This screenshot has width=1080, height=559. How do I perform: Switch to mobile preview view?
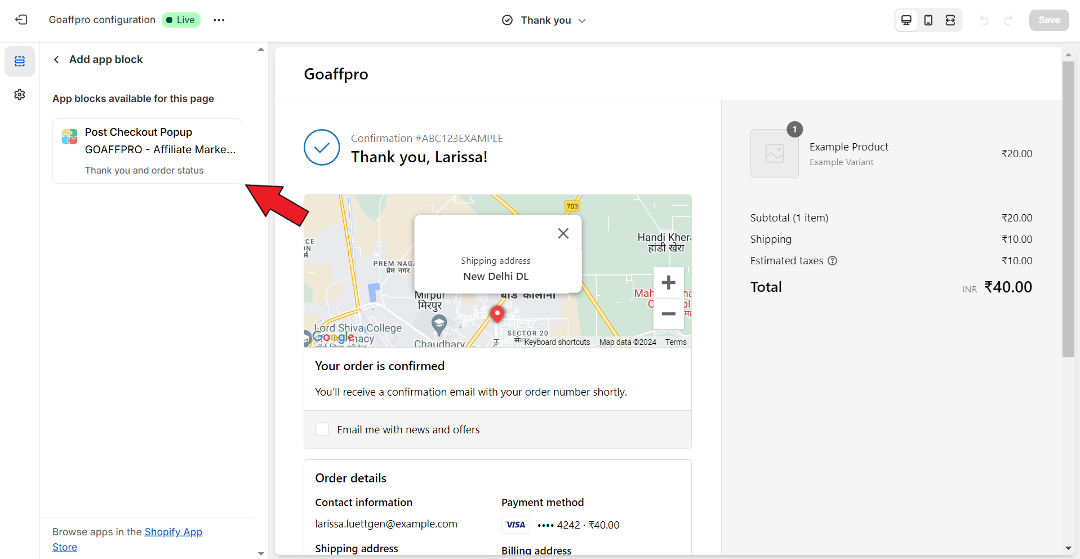tap(928, 20)
